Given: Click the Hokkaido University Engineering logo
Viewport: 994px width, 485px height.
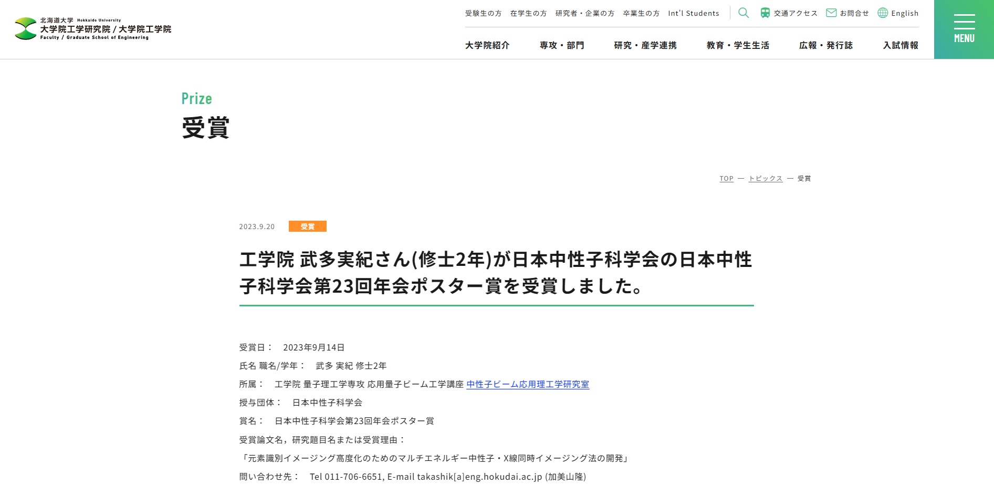Looking at the screenshot, I should tap(93, 29).
